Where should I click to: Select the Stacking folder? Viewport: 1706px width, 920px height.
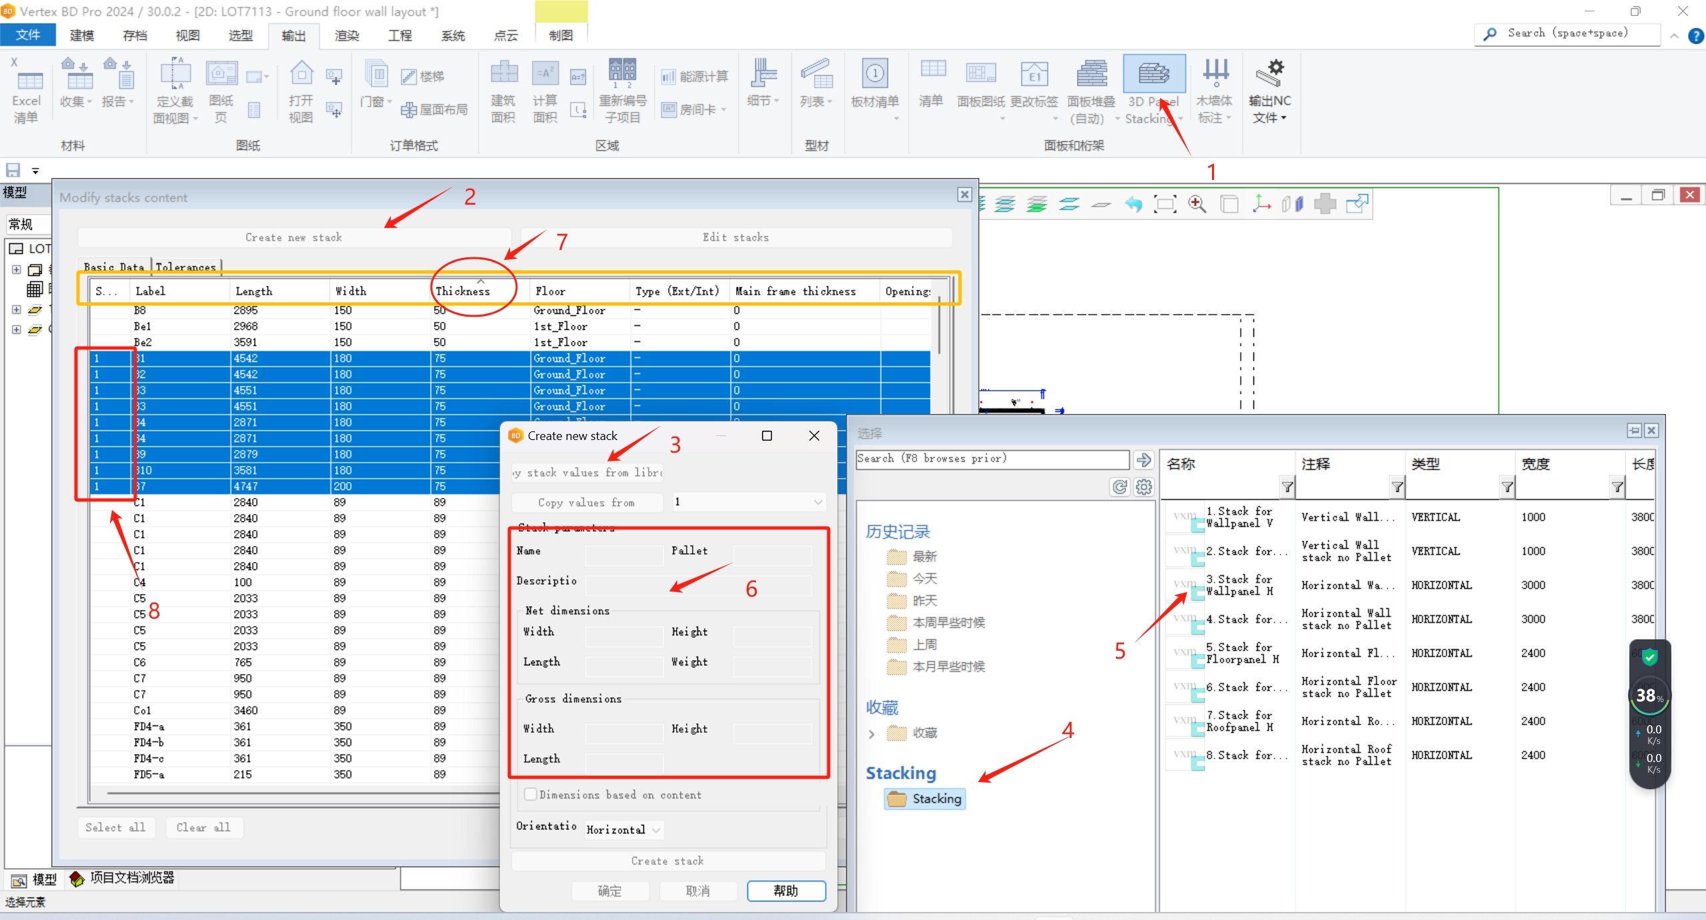[925, 799]
